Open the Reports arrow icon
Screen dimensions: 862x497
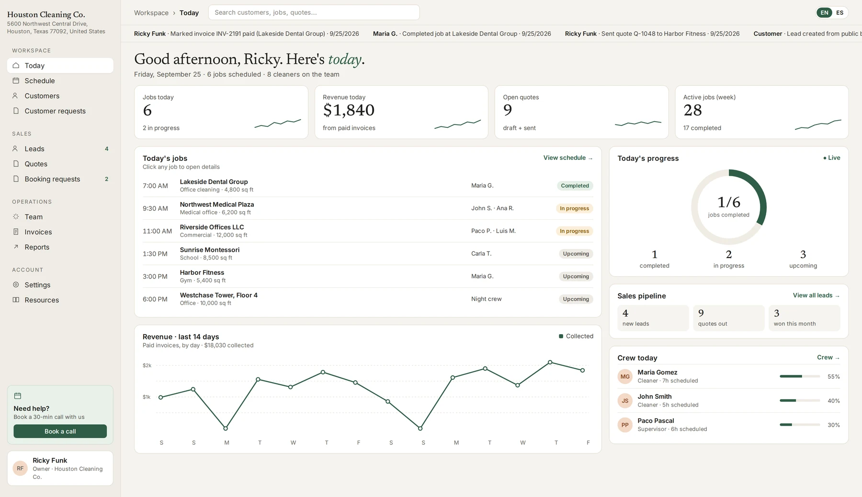click(x=16, y=247)
